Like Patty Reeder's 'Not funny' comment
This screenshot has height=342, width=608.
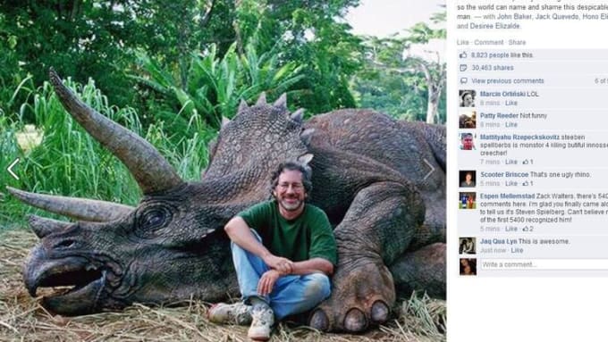coord(511,124)
